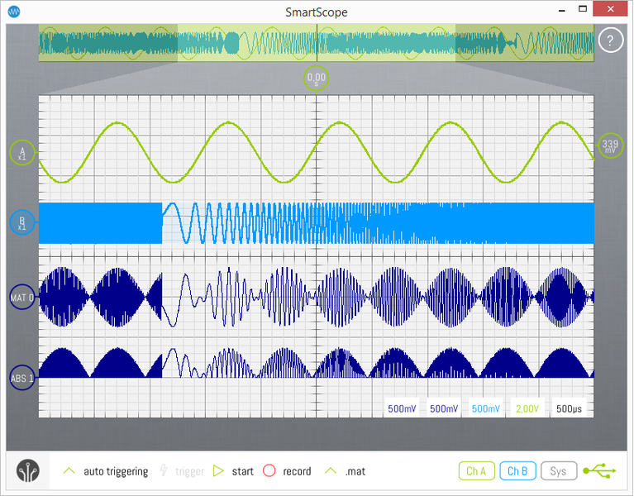Toggle the Ch B channel button
634x496 pixels.
[x=517, y=471]
